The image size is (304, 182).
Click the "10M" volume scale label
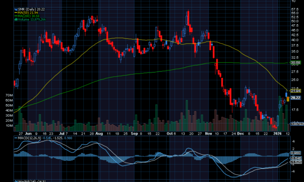9,125
